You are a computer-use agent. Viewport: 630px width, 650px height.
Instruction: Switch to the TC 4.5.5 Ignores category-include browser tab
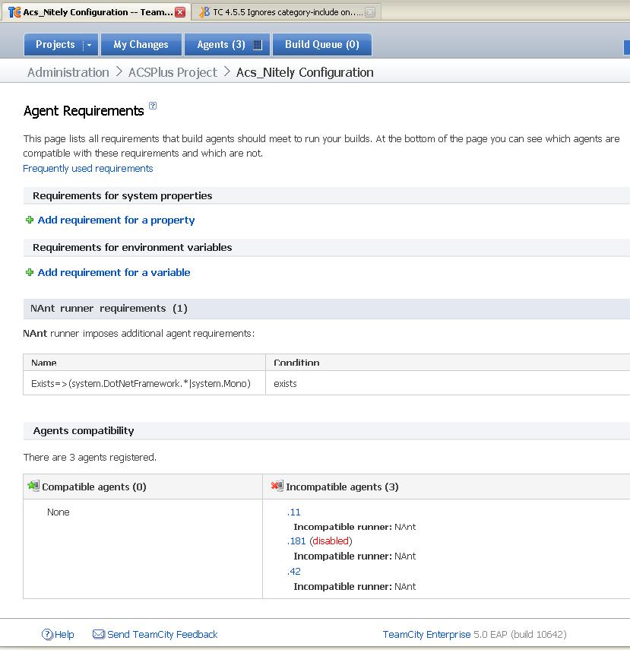pyautogui.click(x=287, y=12)
